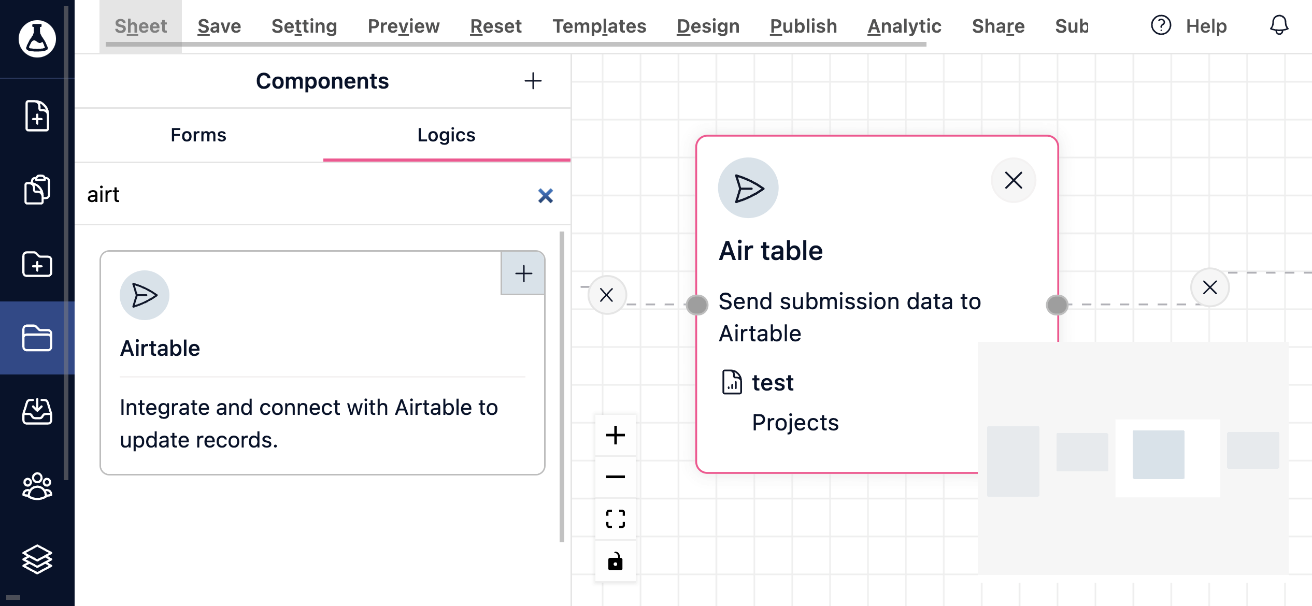Click the Projects table label
Viewport: 1312px width, 606px height.
(795, 422)
